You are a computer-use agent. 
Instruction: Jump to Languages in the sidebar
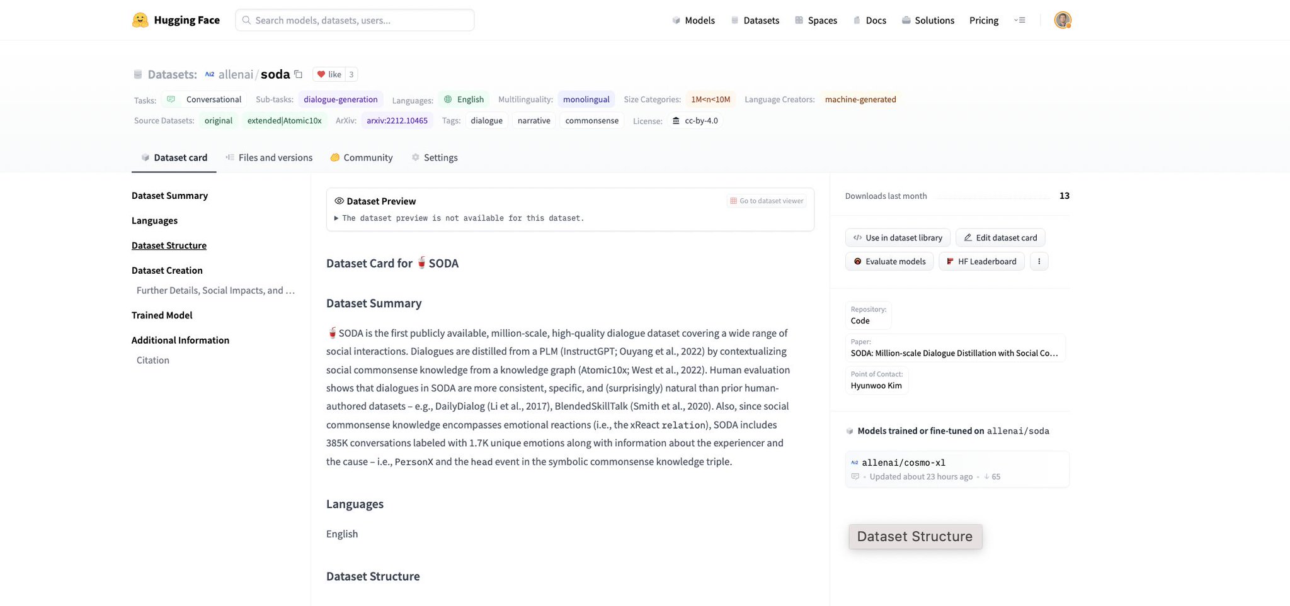click(x=154, y=220)
